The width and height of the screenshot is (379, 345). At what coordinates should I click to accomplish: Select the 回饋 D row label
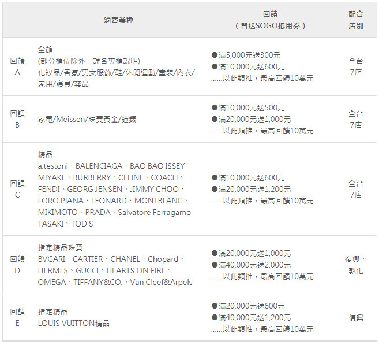pyautogui.click(x=17, y=265)
